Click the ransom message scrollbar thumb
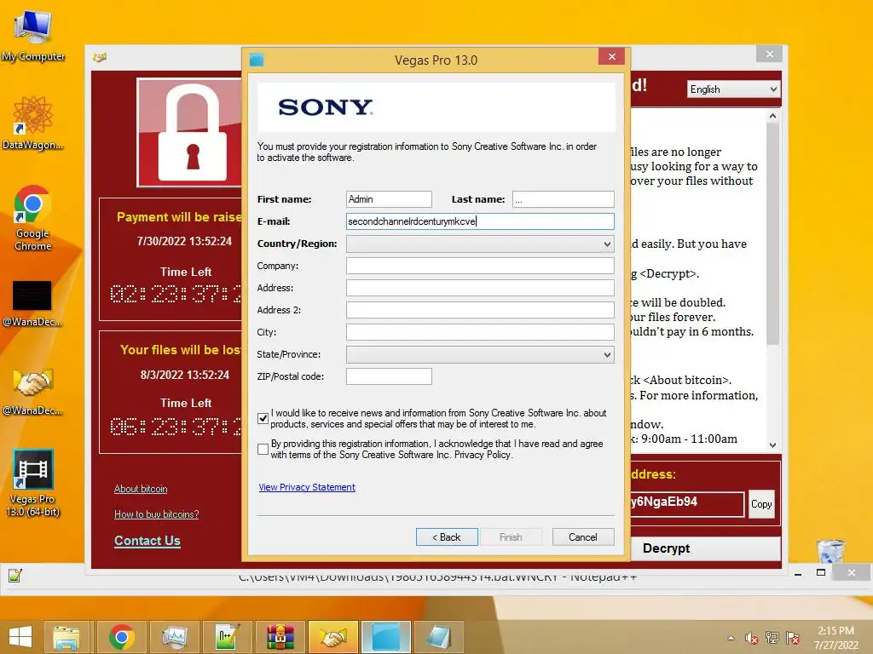The width and height of the screenshot is (873, 654). [772, 233]
